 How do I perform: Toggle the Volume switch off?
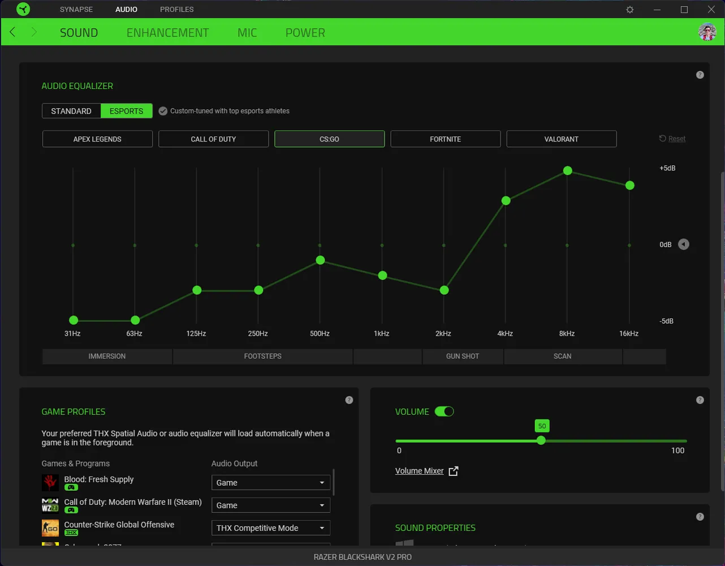(445, 411)
